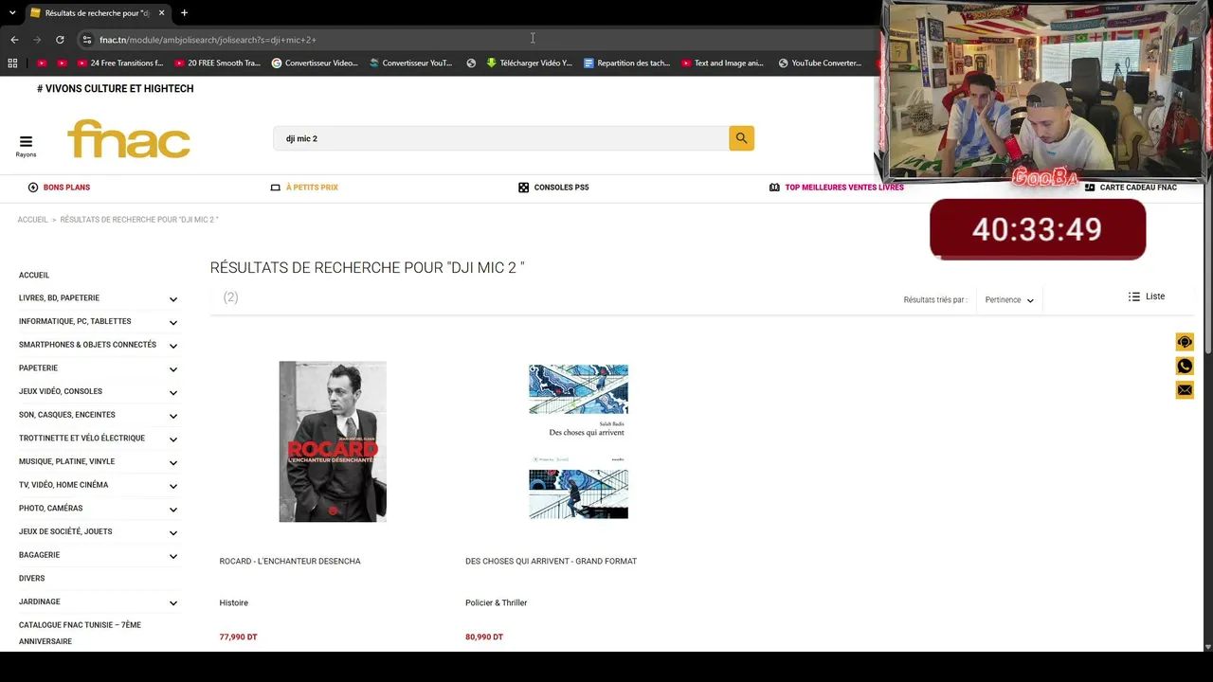This screenshot has width=1213, height=682.
Task: Open the Convertisseur YouT... bookmark
Action: pyautogui.click(x=411, y=63)
